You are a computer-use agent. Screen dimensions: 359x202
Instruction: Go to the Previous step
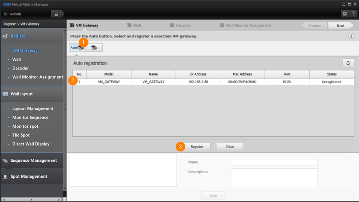coord(314,26)
